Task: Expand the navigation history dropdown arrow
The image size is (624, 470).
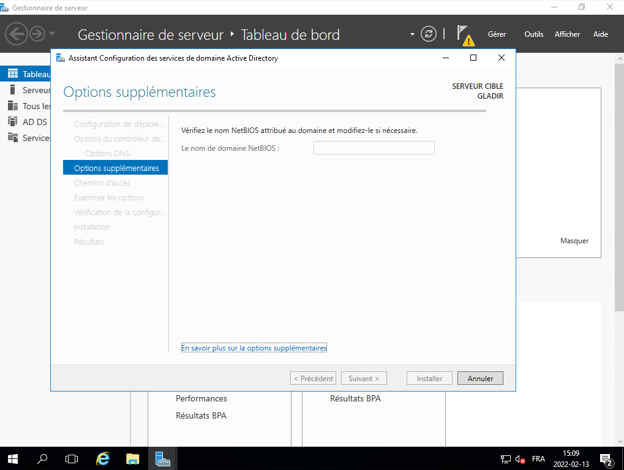Action: (x=52, y=34)
